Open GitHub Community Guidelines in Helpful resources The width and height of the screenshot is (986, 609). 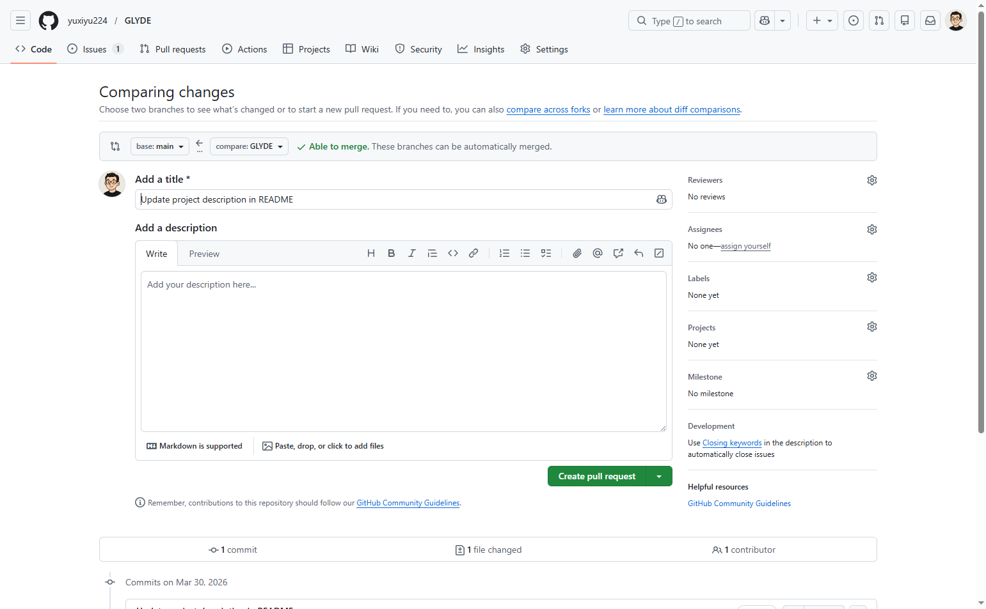coord(739,504)
